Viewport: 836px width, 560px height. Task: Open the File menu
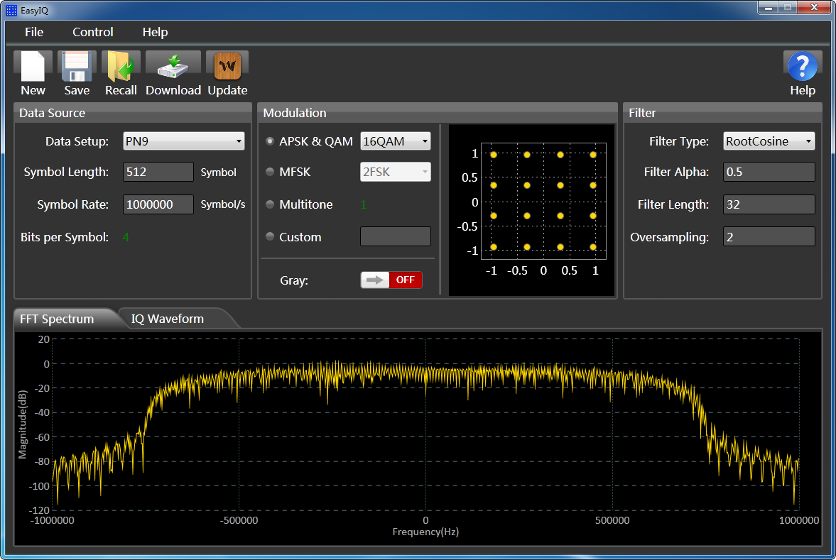point(34,32)
